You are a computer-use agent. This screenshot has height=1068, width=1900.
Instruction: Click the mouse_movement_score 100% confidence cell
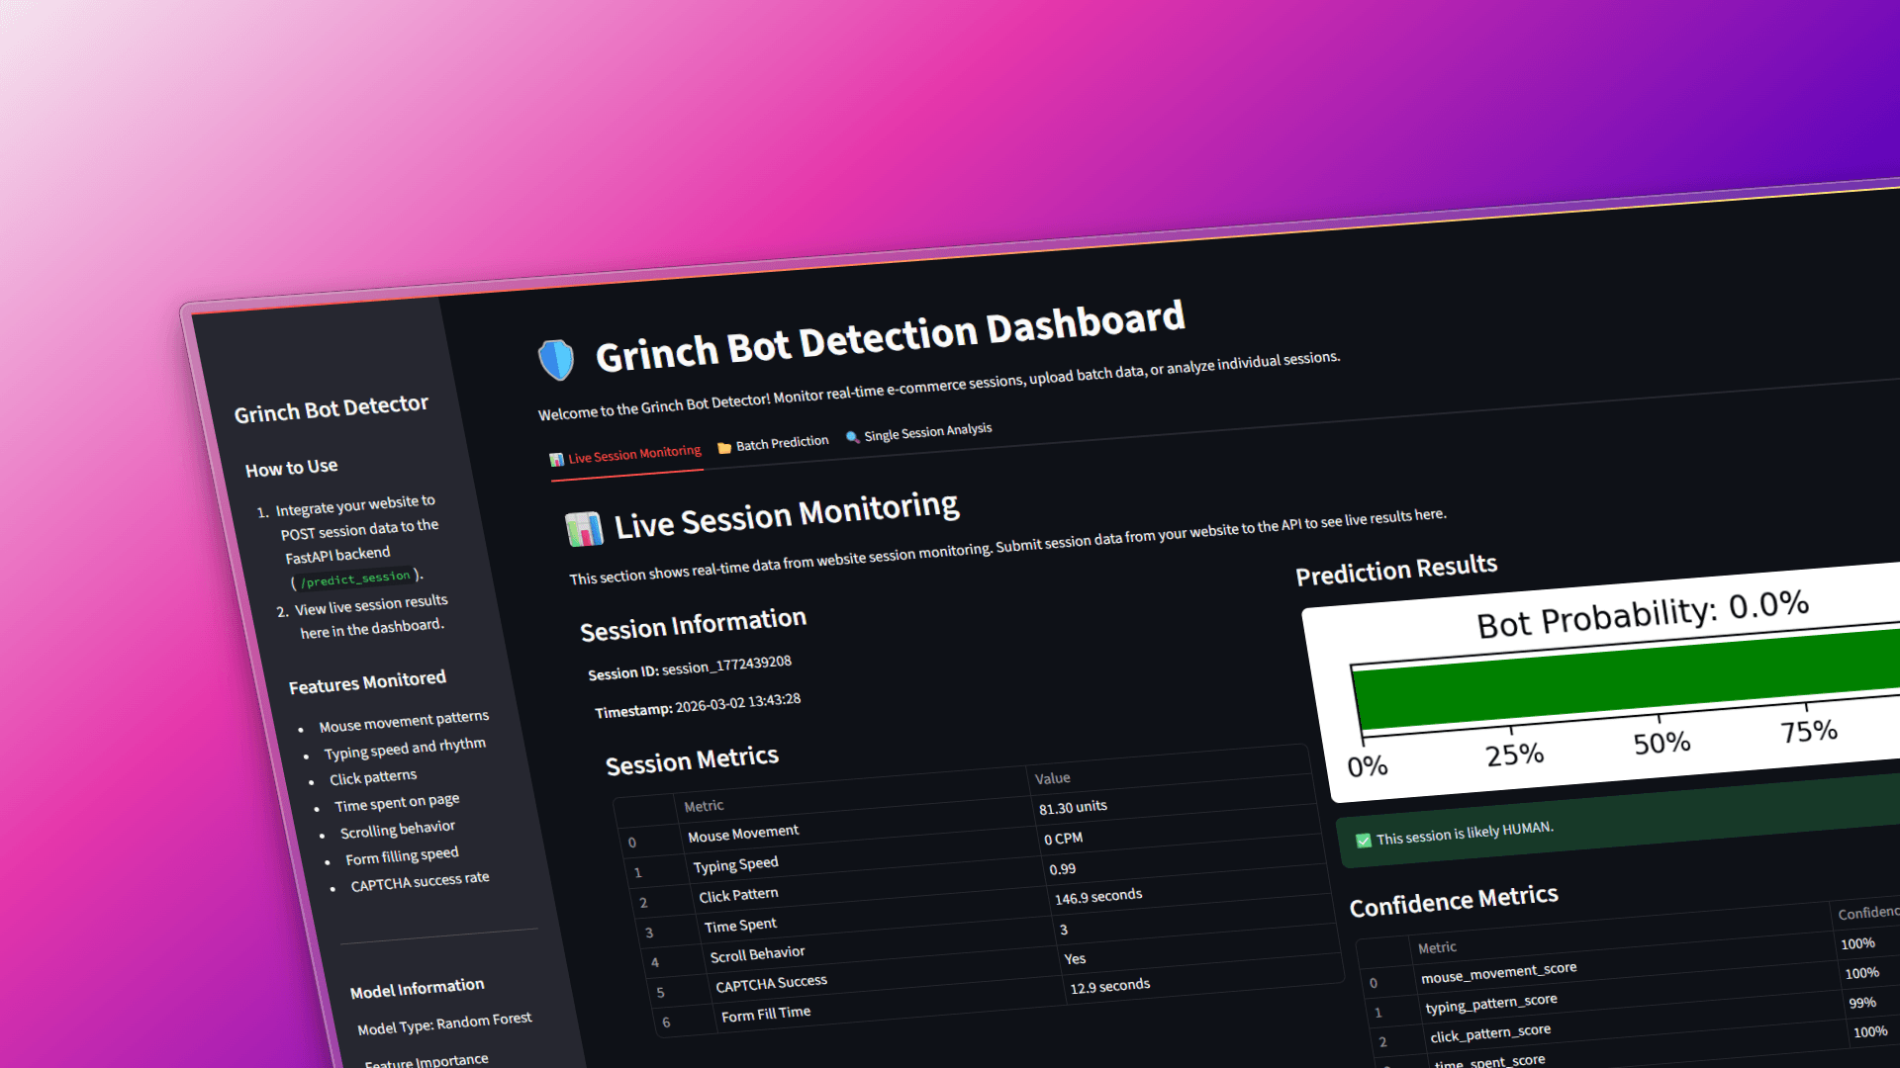click(1859, 973)
